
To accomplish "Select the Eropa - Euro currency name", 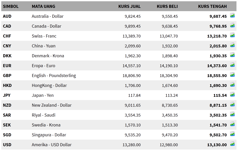I will click(x=43, y=66).
